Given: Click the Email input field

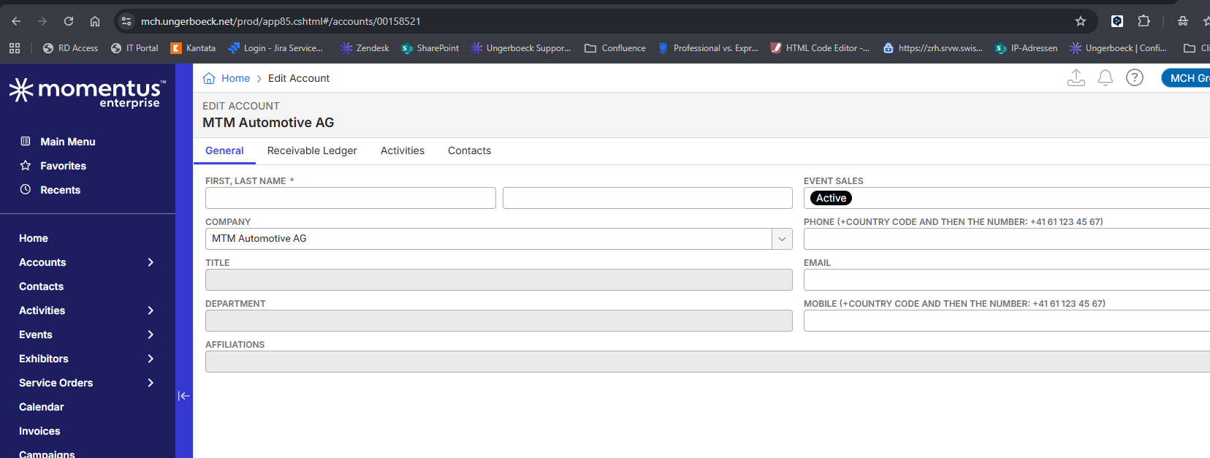Looking at the screenshot, I should tap(1007, 280).
